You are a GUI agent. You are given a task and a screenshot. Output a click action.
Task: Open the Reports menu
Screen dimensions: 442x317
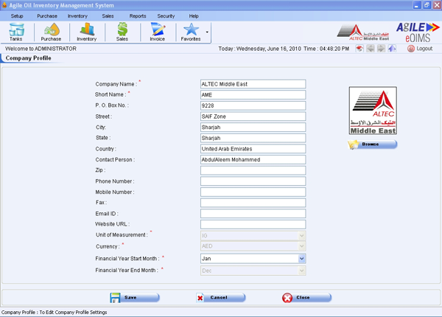[138, 16]
